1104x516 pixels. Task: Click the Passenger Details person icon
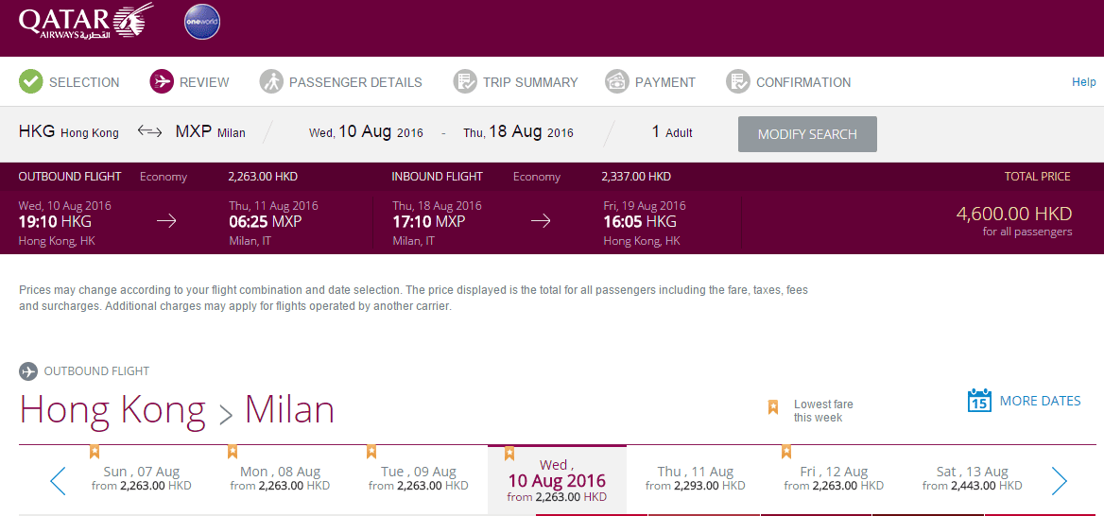click(x=271, y=82)
